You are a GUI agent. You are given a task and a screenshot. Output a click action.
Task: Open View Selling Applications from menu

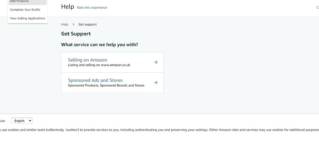click(x=27, y=18)
